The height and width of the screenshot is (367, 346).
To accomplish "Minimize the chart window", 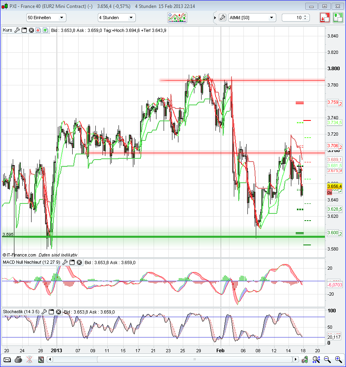I will (x=311, y=6).
